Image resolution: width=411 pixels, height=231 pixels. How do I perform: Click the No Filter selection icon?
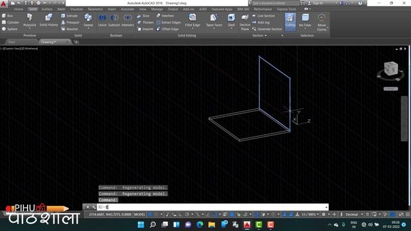point(305,18)
